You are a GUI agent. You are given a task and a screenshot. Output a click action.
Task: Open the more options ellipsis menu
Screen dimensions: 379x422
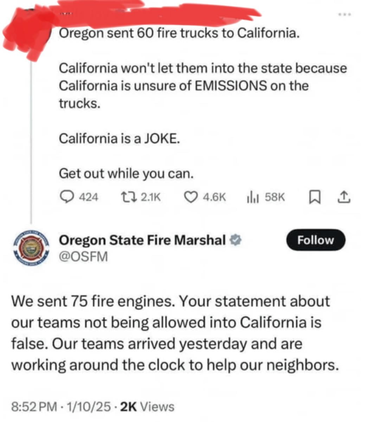pyautogui.click(x=345, y=14)
